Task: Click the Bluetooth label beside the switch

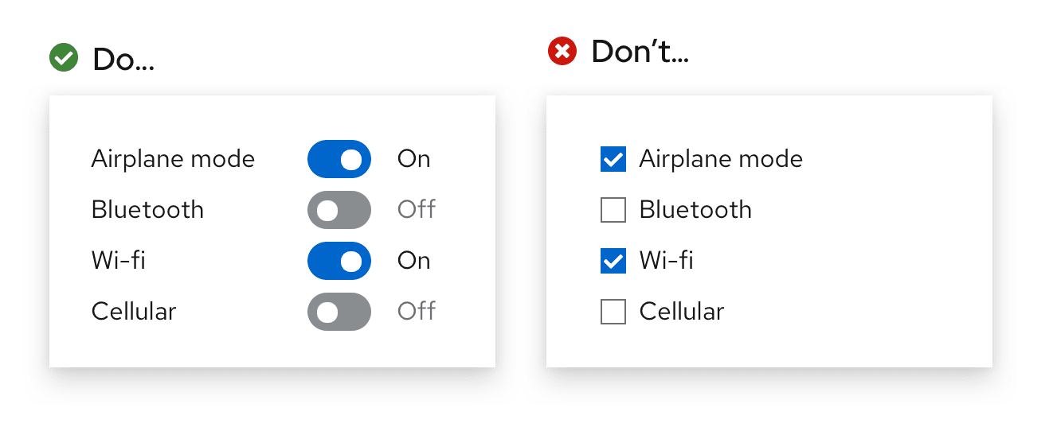Action: [147, 210]
